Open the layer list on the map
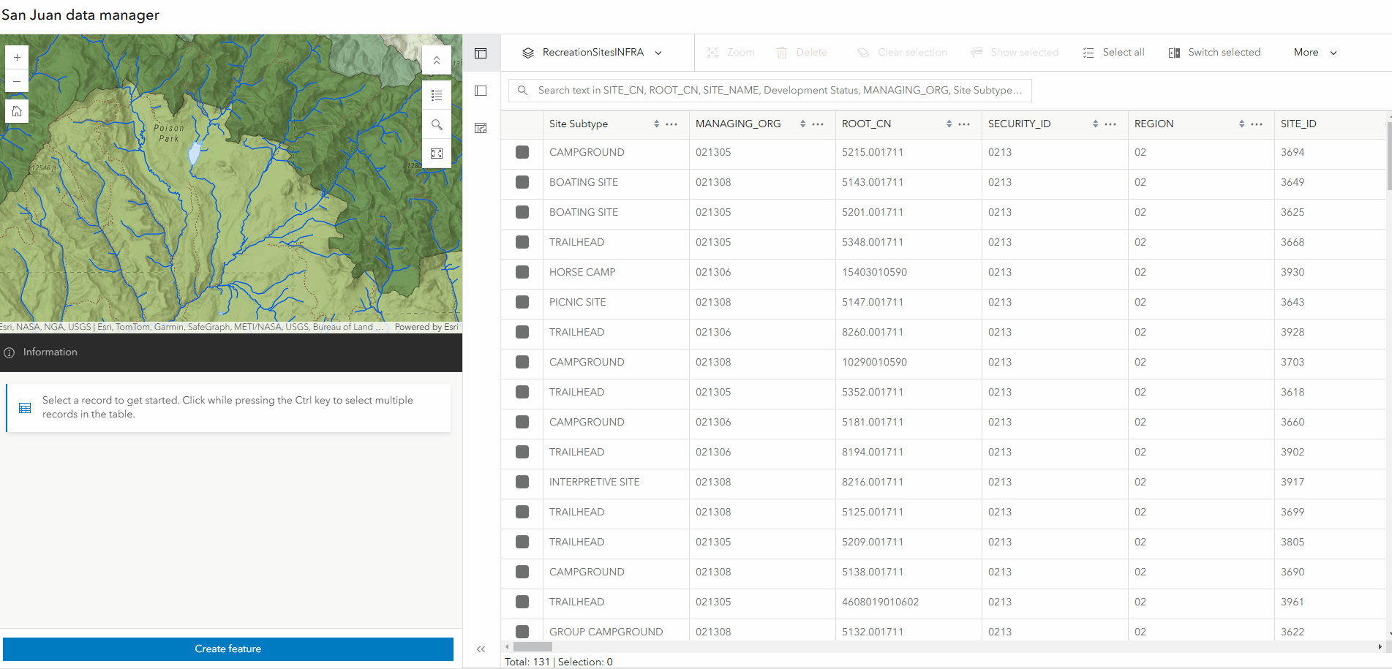The width and height of the screenshot is (1392, 669). pyautogui.click(x=437, y=95)
